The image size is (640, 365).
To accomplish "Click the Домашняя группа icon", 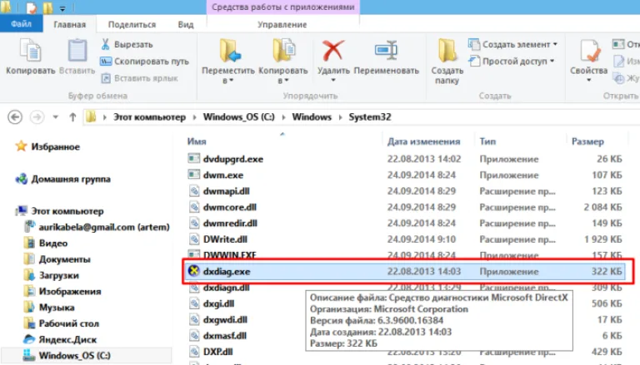I will point(21,179).
